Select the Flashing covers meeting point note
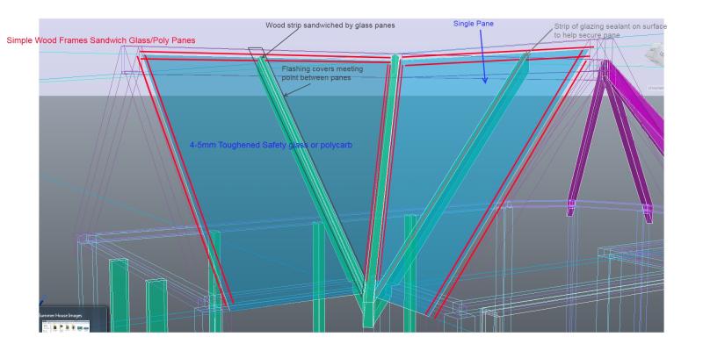The width and height of the screenshot is (703, 351). pos(318,73)
